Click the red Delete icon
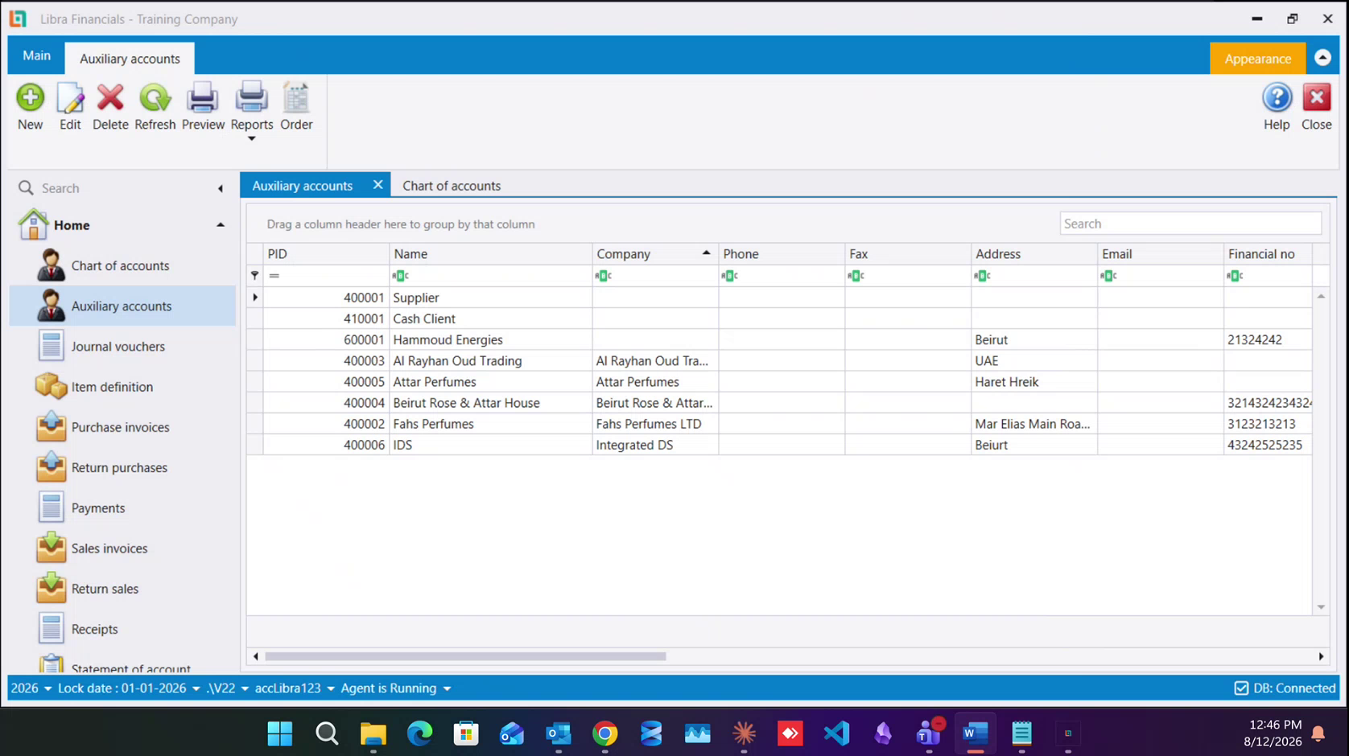Screen dimensions: 1349x756 [110, 98]
